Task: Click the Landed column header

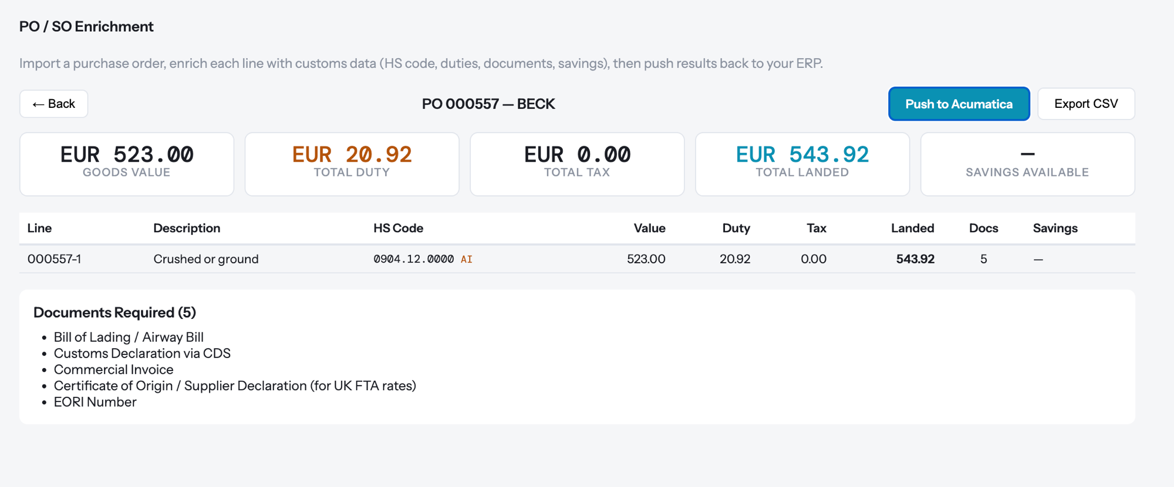Action: [x=912, y=228]
